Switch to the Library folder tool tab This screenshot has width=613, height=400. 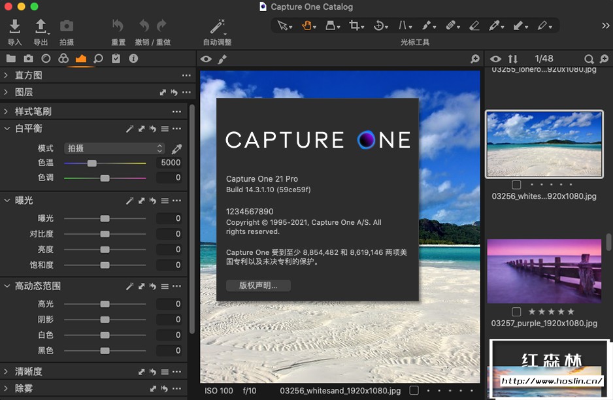pyautogui.click(x=10, y=59)
